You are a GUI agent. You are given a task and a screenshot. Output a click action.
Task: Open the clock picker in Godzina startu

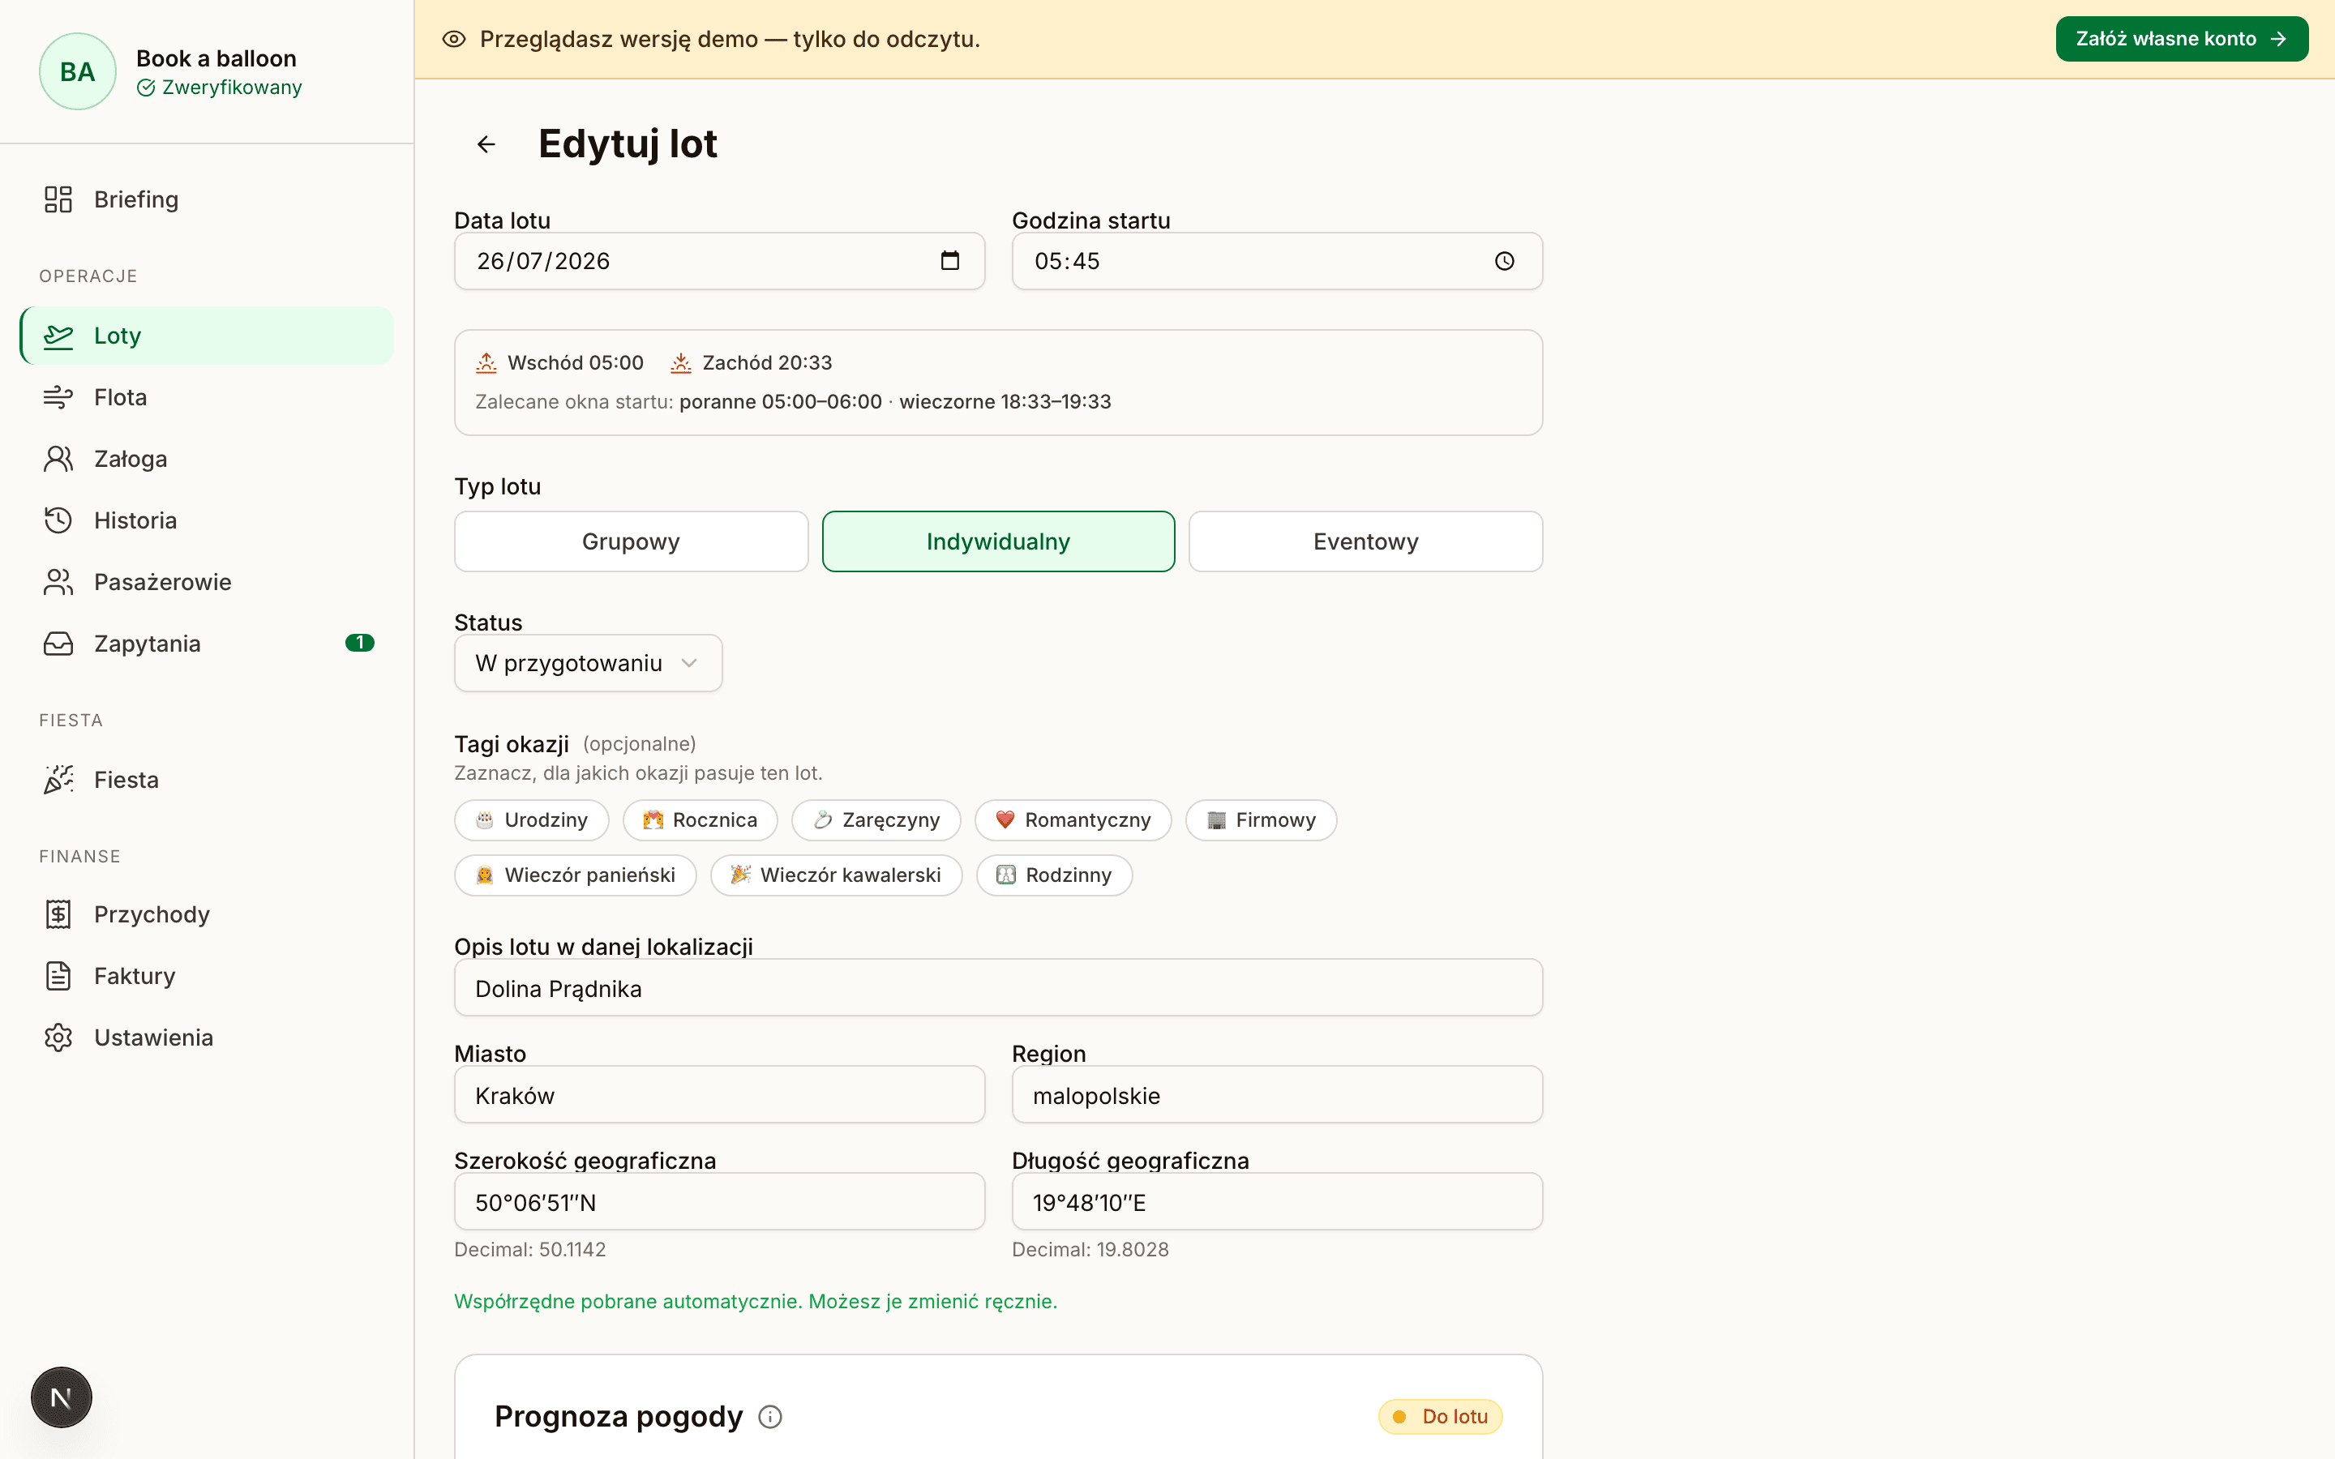(x=1504, y=262)
